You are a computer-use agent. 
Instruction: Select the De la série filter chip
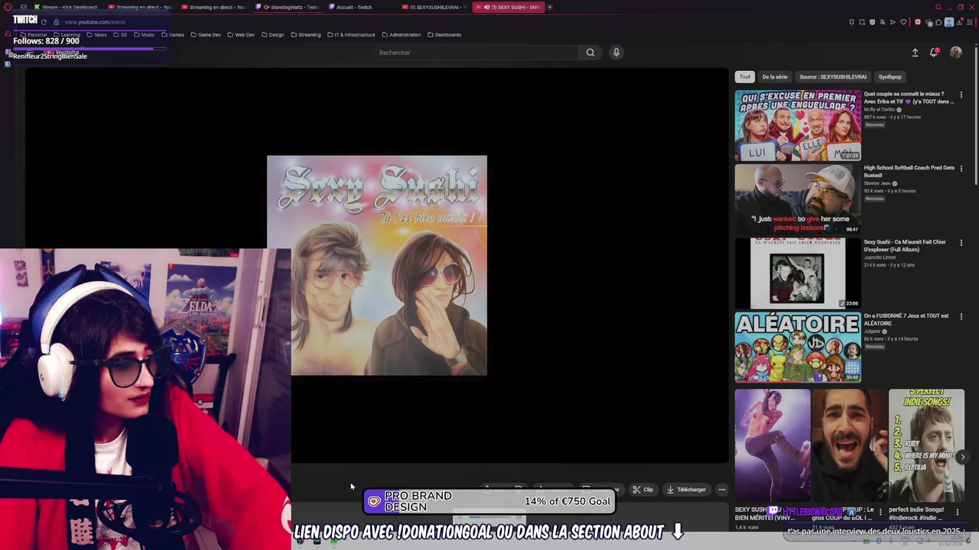(x=775, y=76)
